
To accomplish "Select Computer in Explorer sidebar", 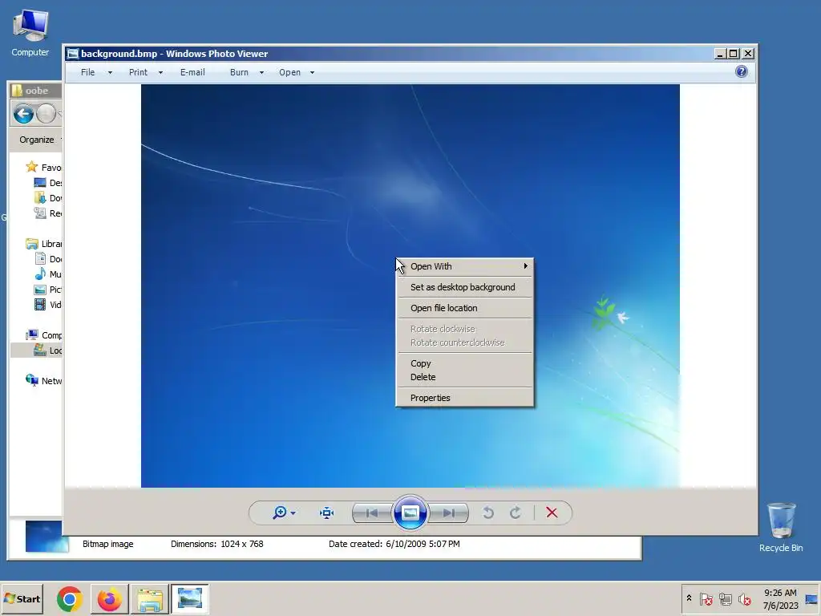I will 32,334.
